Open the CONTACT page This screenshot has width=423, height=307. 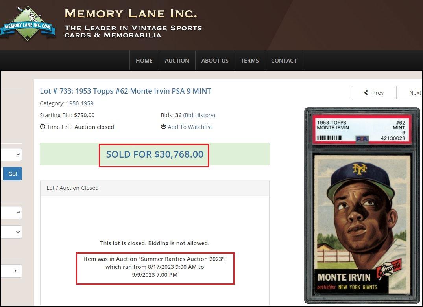point(284,61)
